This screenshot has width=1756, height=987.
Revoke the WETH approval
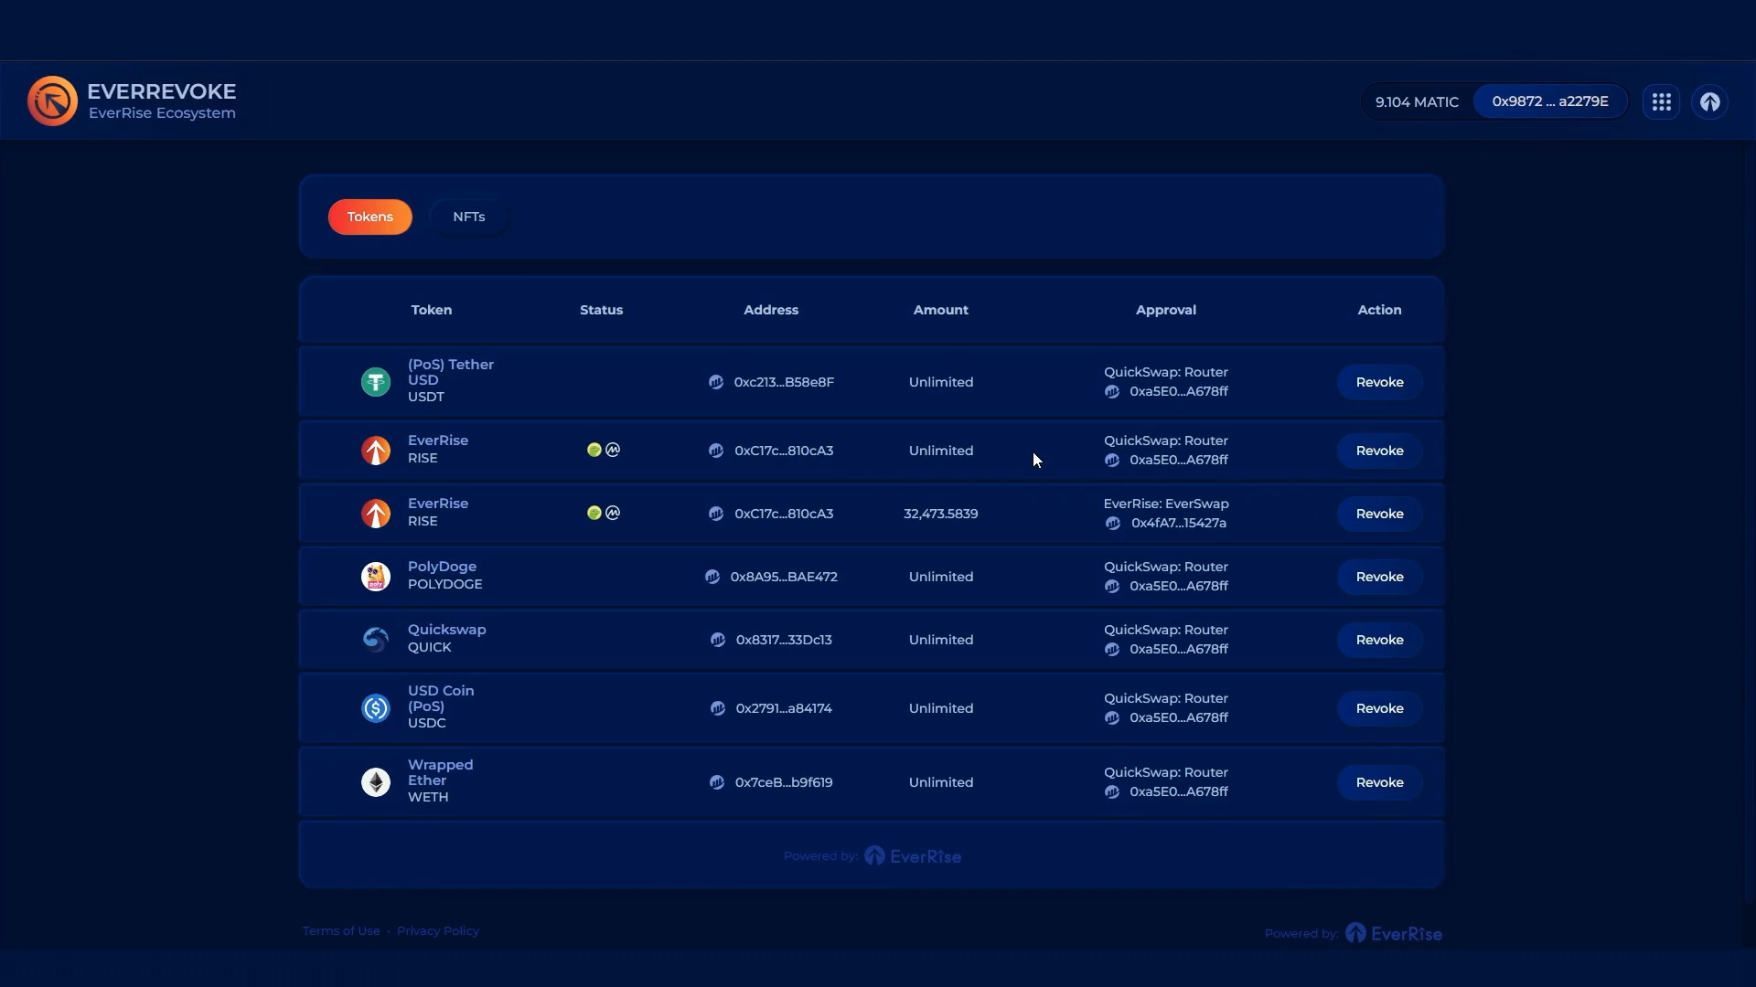(x=1379, y=782)
